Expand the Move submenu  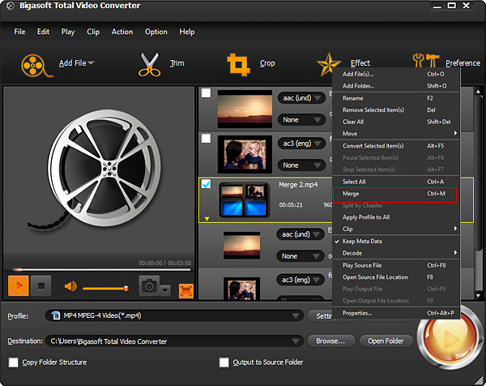tap(396, 134)
